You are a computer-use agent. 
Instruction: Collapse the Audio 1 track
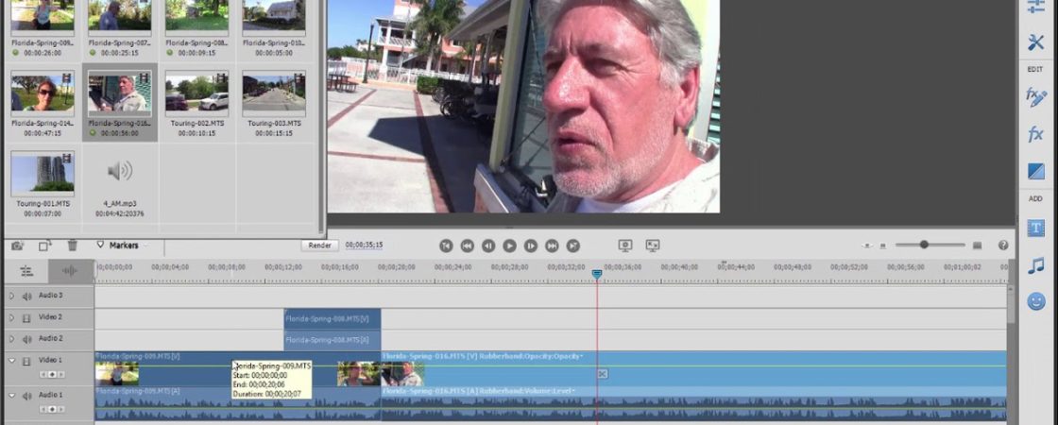tap(11, 396)
